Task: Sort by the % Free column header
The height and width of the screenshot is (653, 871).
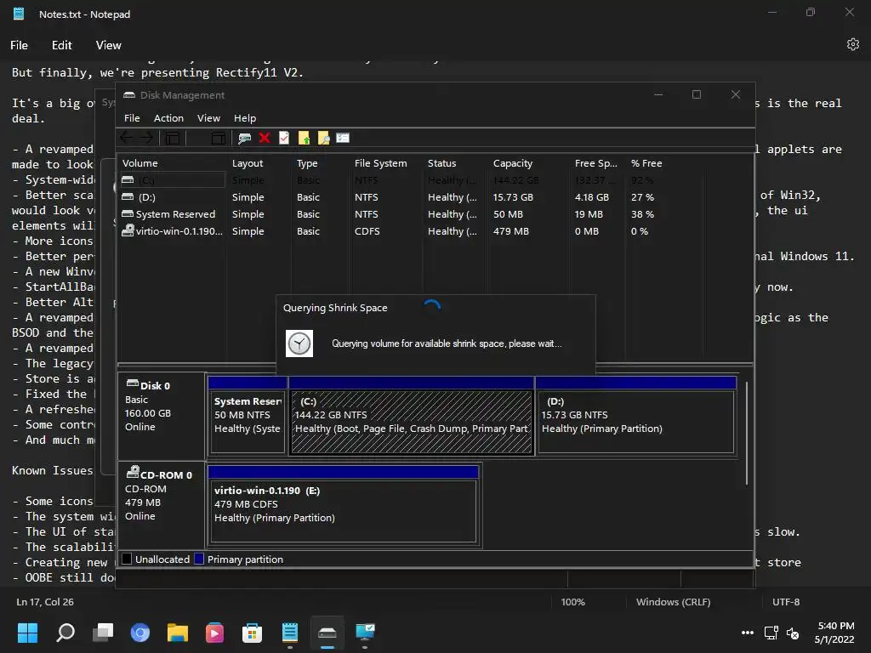Action: coord(663,163)
